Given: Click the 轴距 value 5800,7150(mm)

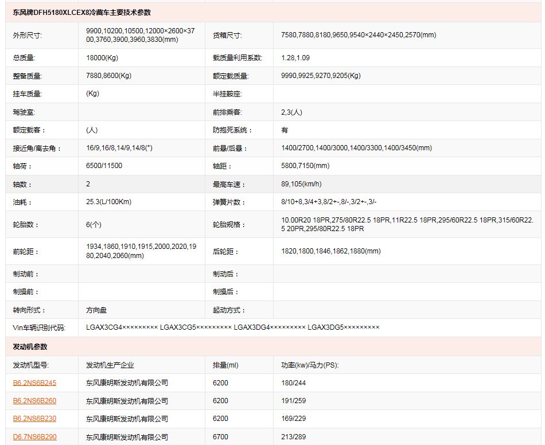Looking at the screenshot, I should 305,166.
